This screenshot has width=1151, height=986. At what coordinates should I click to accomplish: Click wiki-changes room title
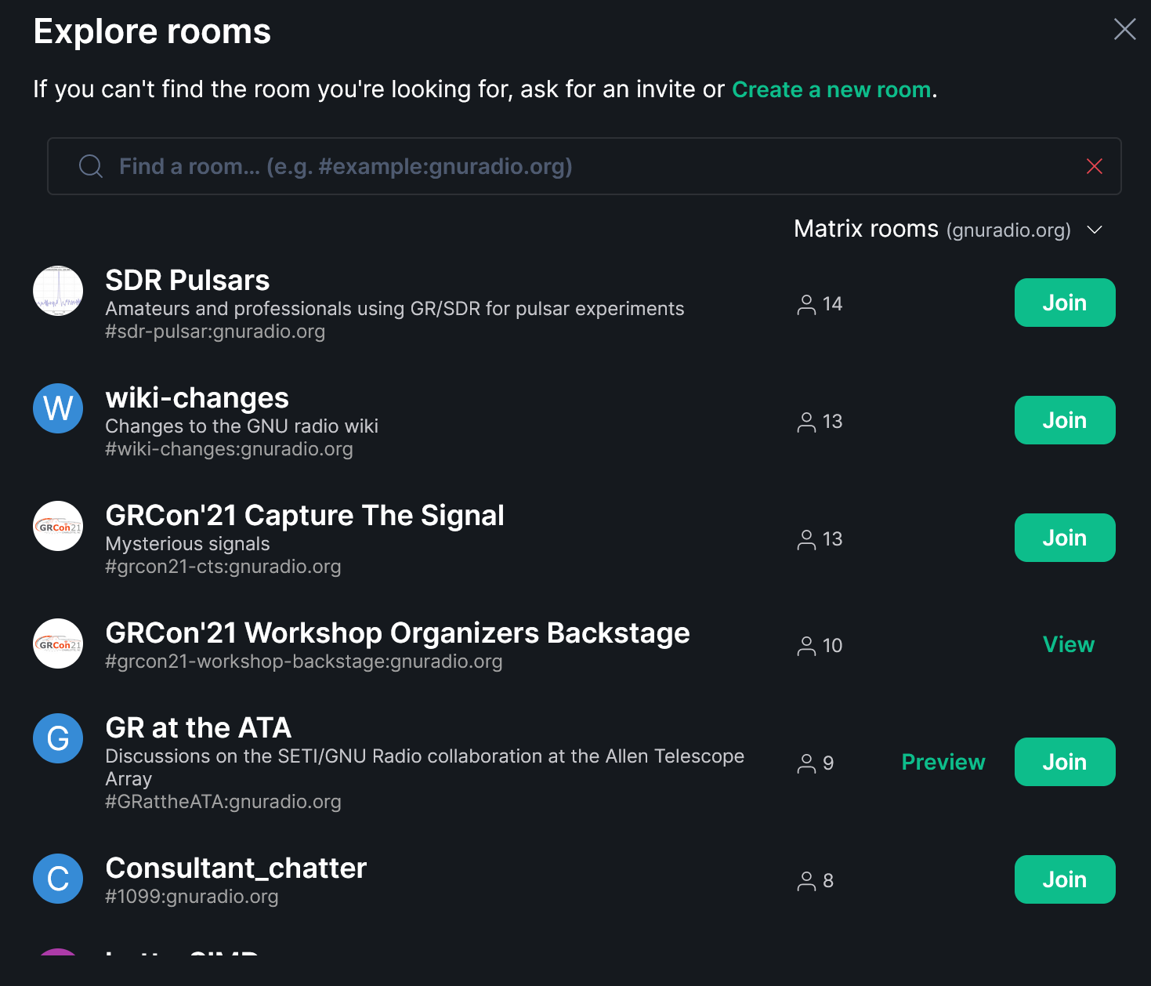click(197, 398)
